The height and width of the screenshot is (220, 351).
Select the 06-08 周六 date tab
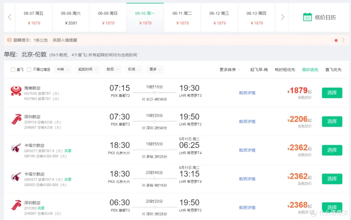point(71,18)
